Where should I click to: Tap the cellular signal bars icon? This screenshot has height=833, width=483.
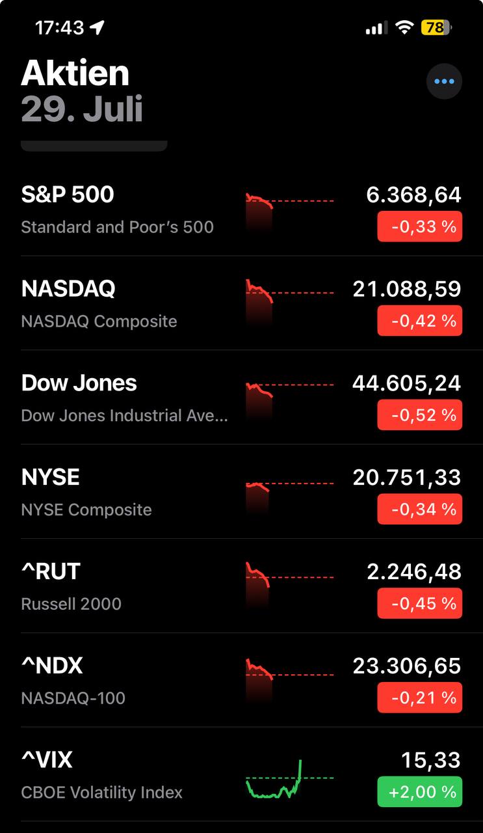point(375,28)
